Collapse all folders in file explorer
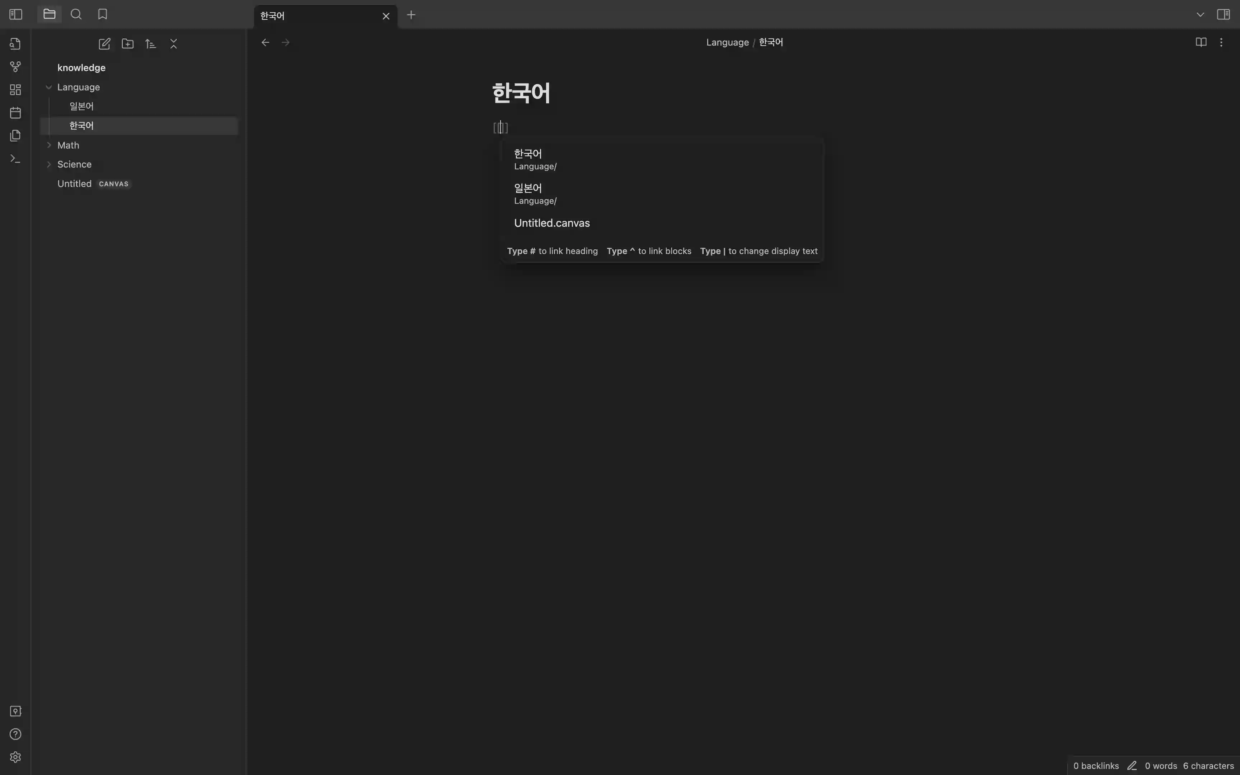Viewport: 1240px width, 775px height. 174,44
